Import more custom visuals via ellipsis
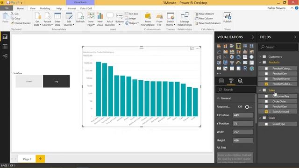This screenshot has width=299, height=168. tap(219, 74)
